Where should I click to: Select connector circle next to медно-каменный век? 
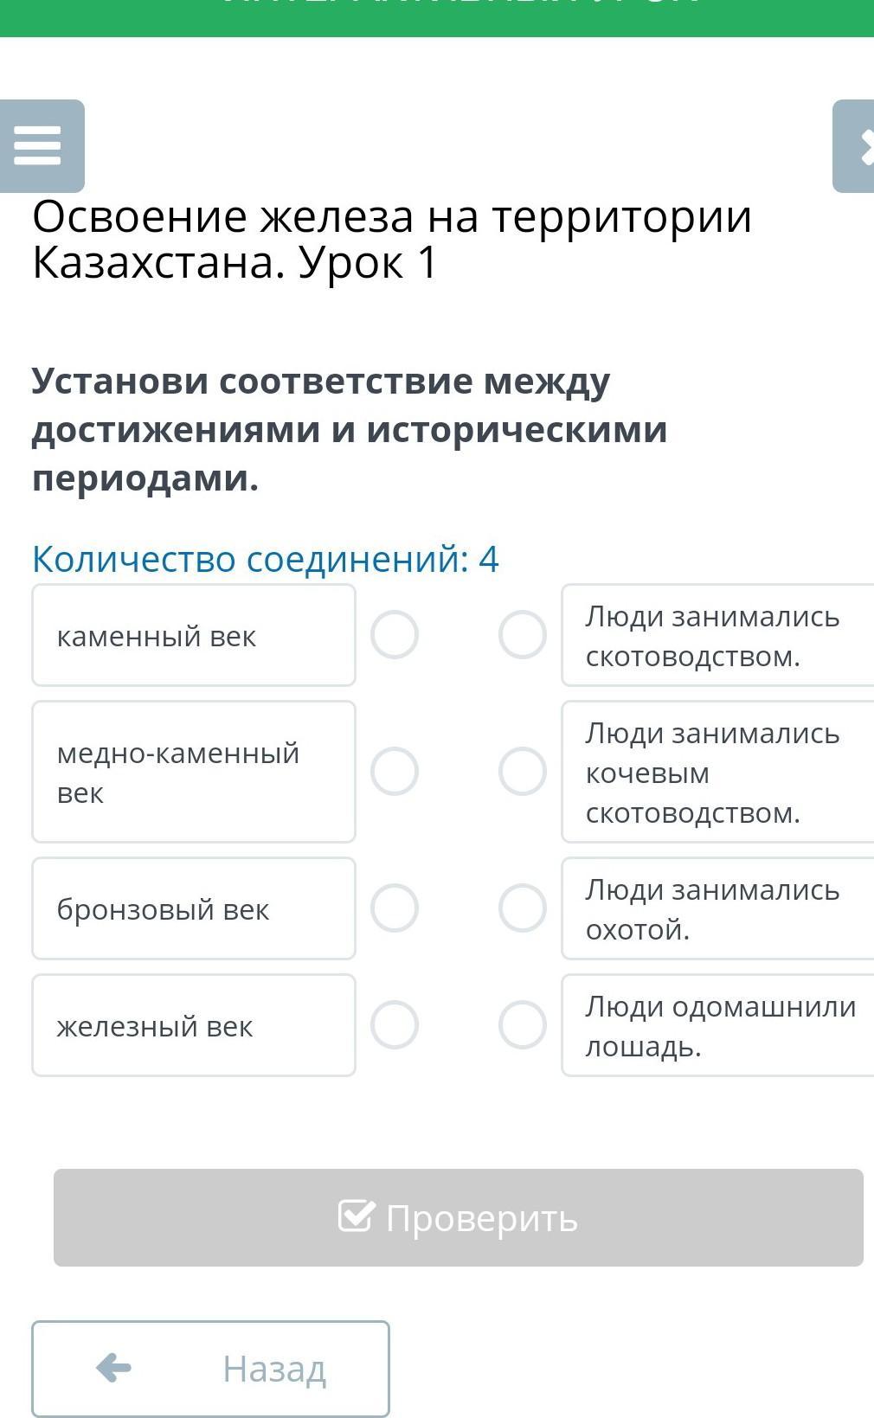point(395,771)
